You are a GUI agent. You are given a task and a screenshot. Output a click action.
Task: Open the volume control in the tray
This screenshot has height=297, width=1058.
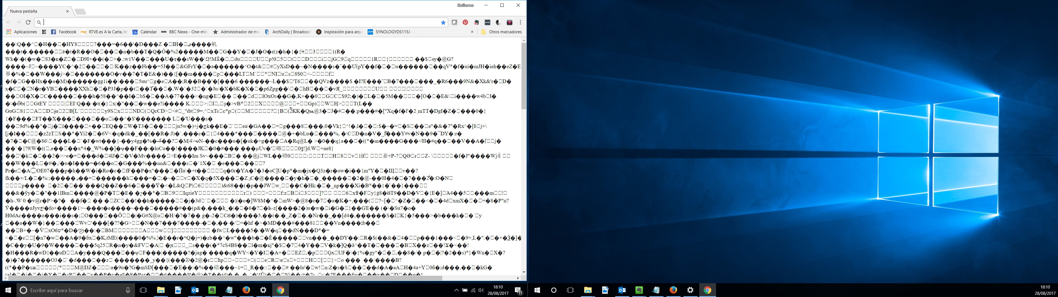point(481,290)
